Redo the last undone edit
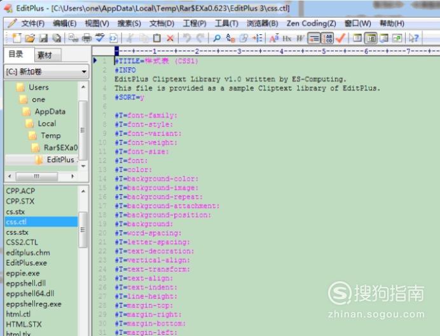Image resolution: width=440 pixels, height=336 pixels. (x=200, y=38)
